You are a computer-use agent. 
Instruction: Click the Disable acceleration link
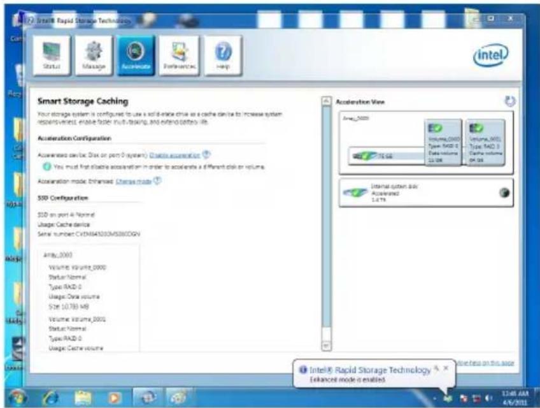(174, 155)
